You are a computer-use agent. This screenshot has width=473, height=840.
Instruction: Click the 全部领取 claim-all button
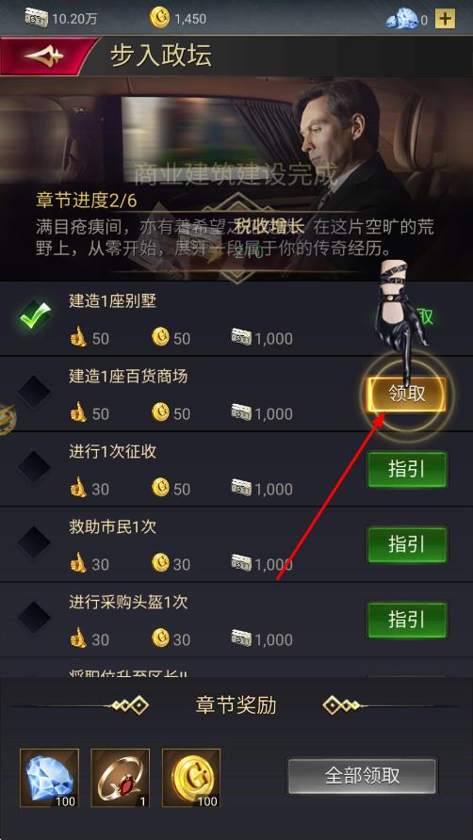click(x=362, y=776)
